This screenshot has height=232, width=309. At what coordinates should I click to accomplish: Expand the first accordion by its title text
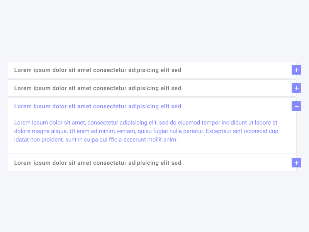97,70
